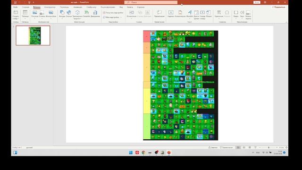
Task: Select slide 1 thumbnail in panel
Action: [33, 35]
